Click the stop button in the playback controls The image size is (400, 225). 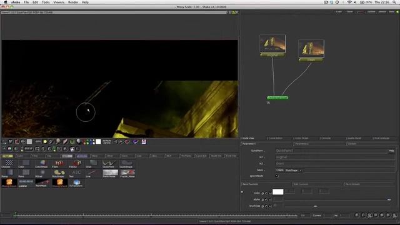coord(382,215)
